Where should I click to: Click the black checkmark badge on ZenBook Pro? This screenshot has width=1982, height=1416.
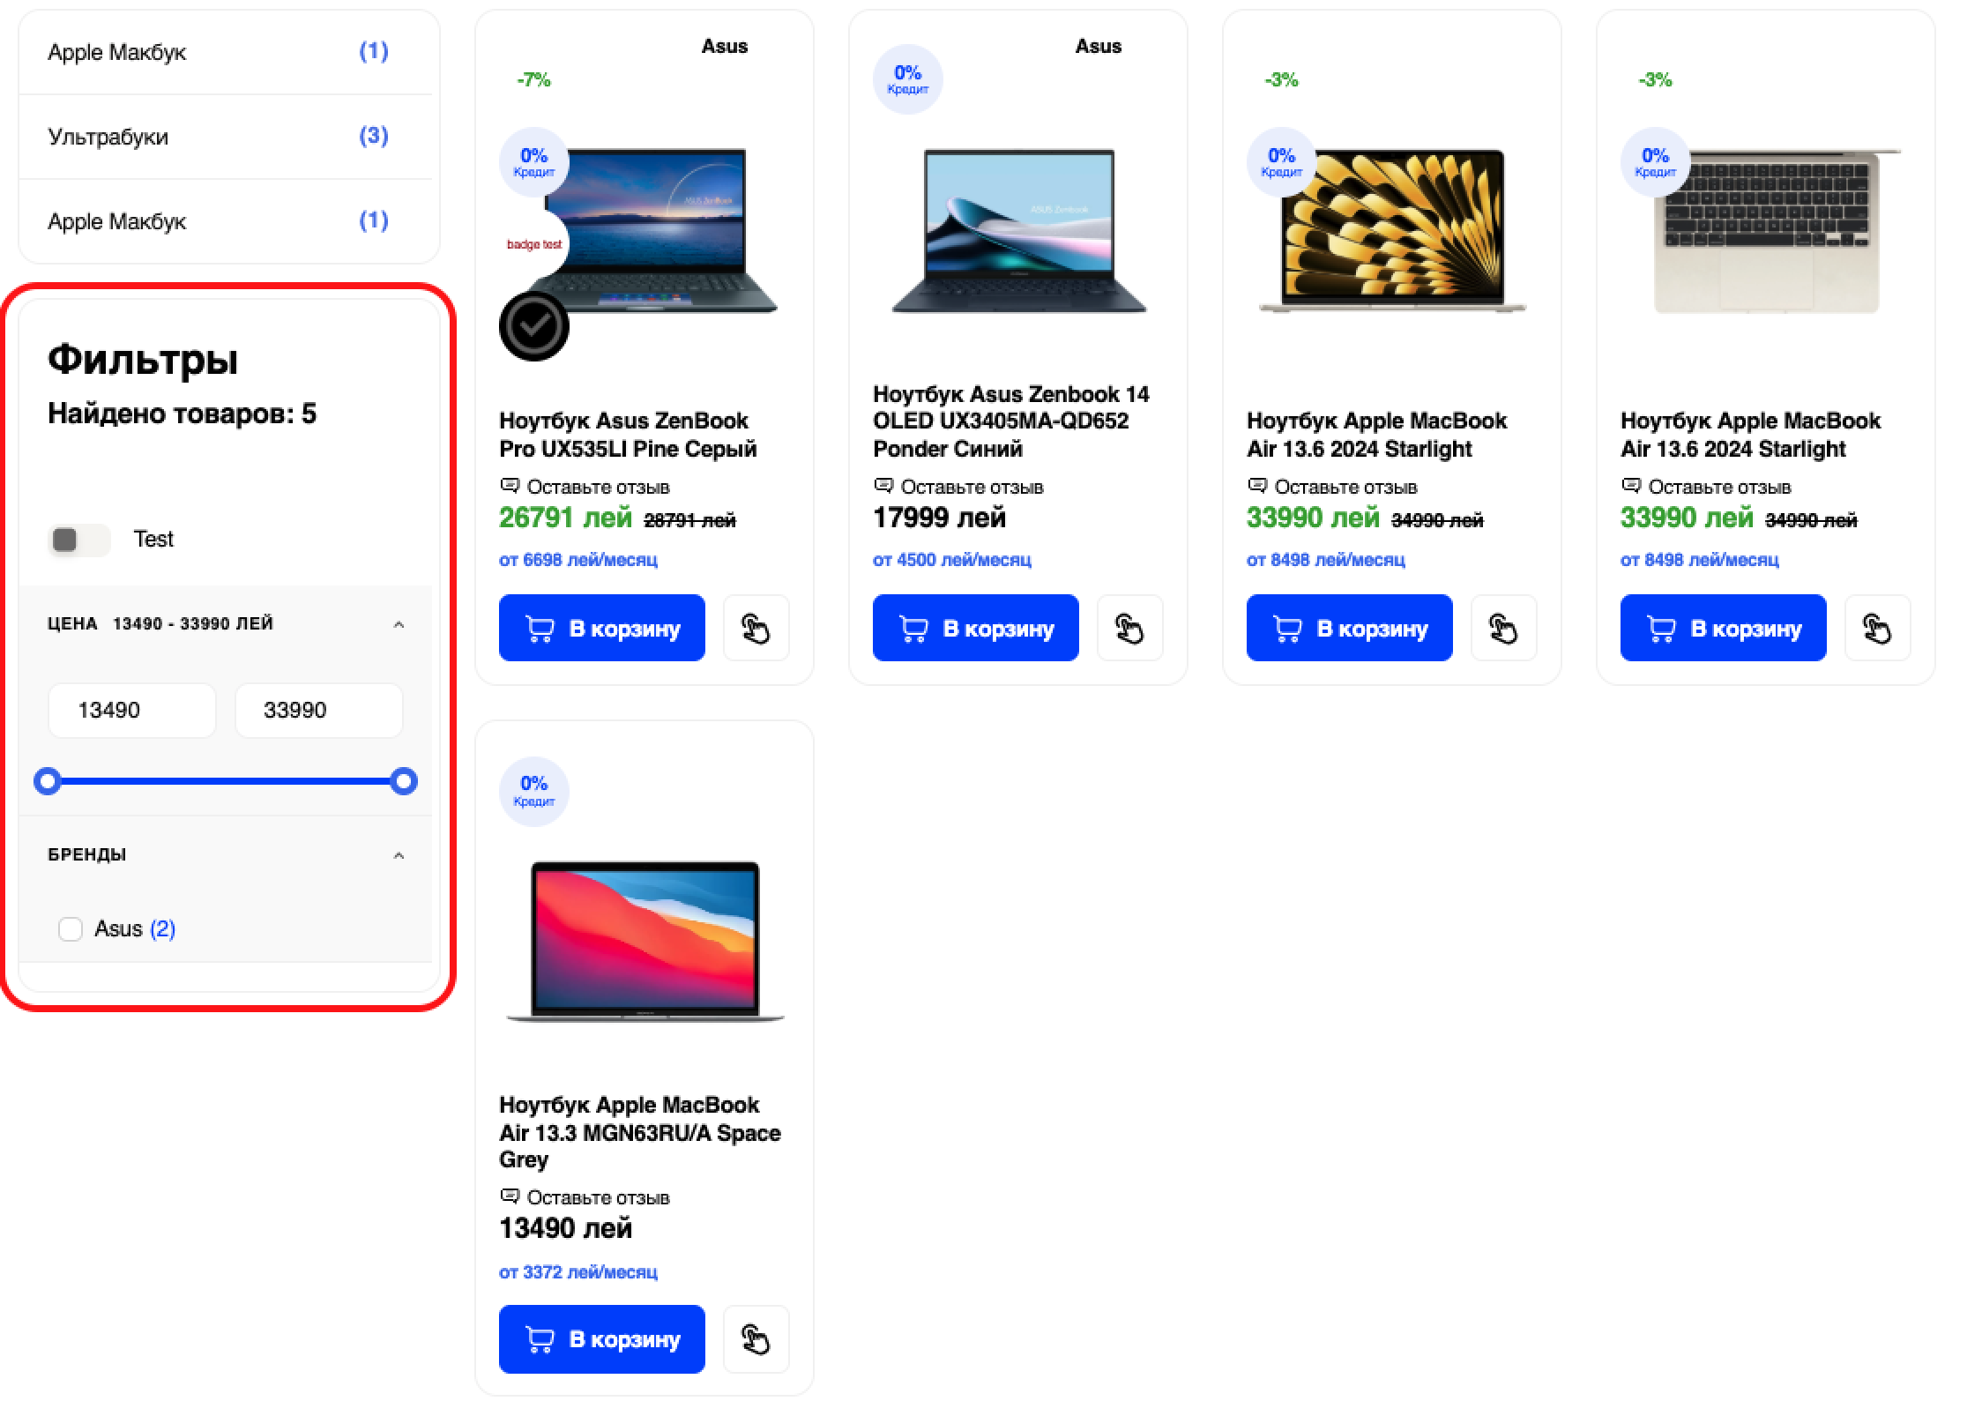[x=534, y=326]
